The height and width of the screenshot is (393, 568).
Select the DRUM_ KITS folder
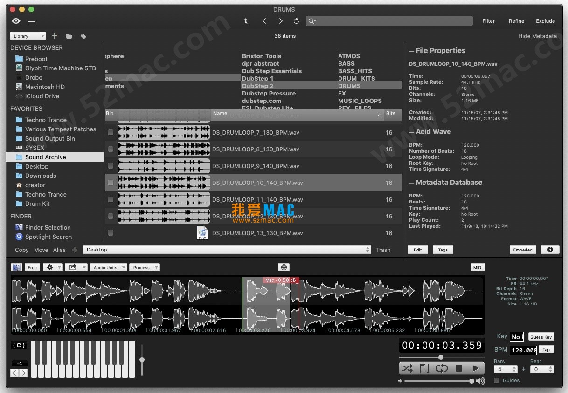357,78
